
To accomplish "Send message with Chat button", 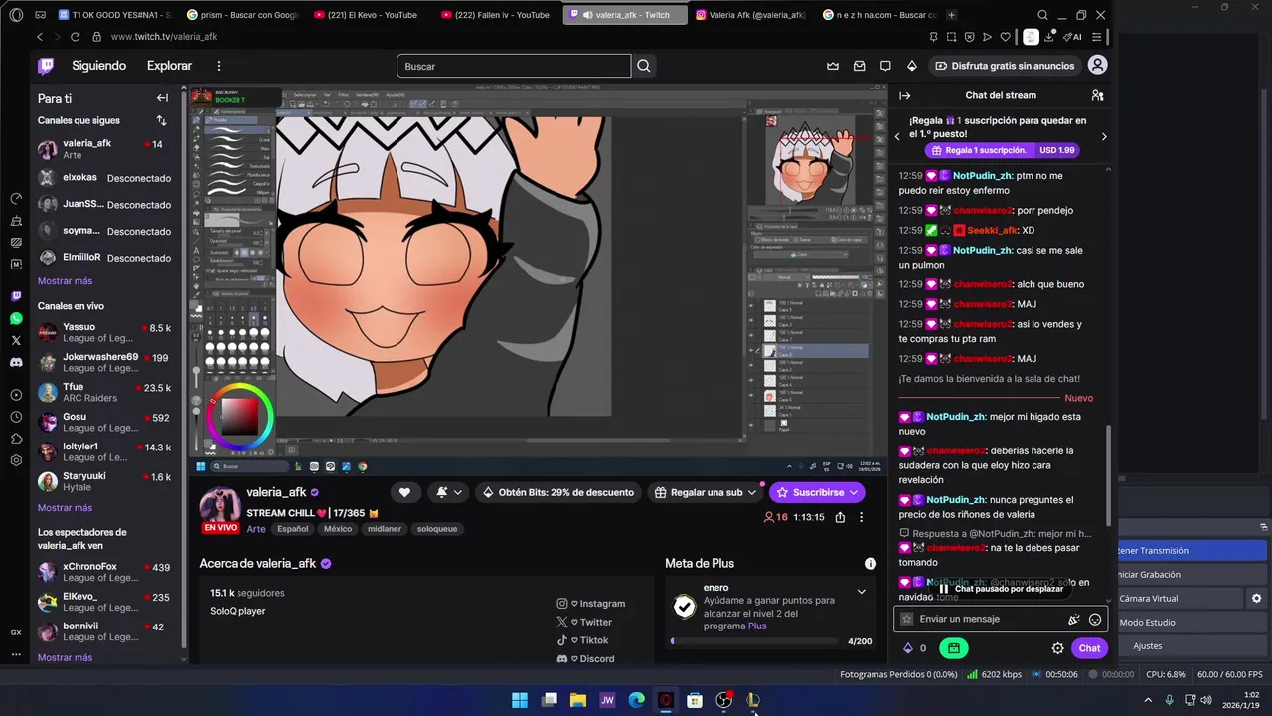I will point(1090,648).
